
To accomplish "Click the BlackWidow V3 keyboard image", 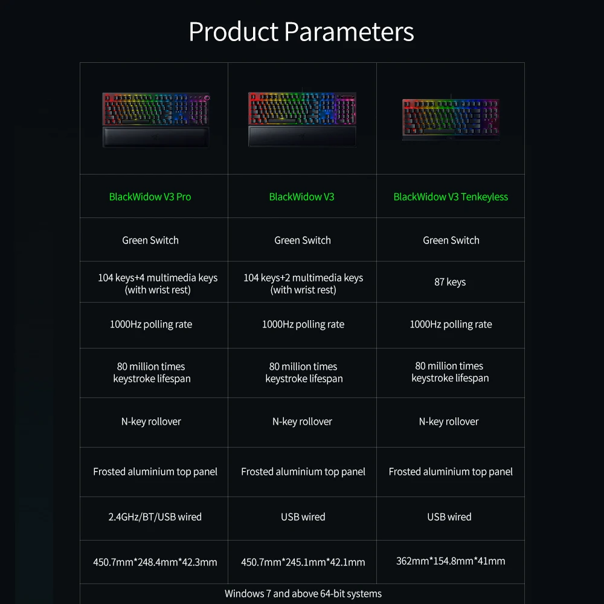I will pyautogui.click(x=302, y=120).
